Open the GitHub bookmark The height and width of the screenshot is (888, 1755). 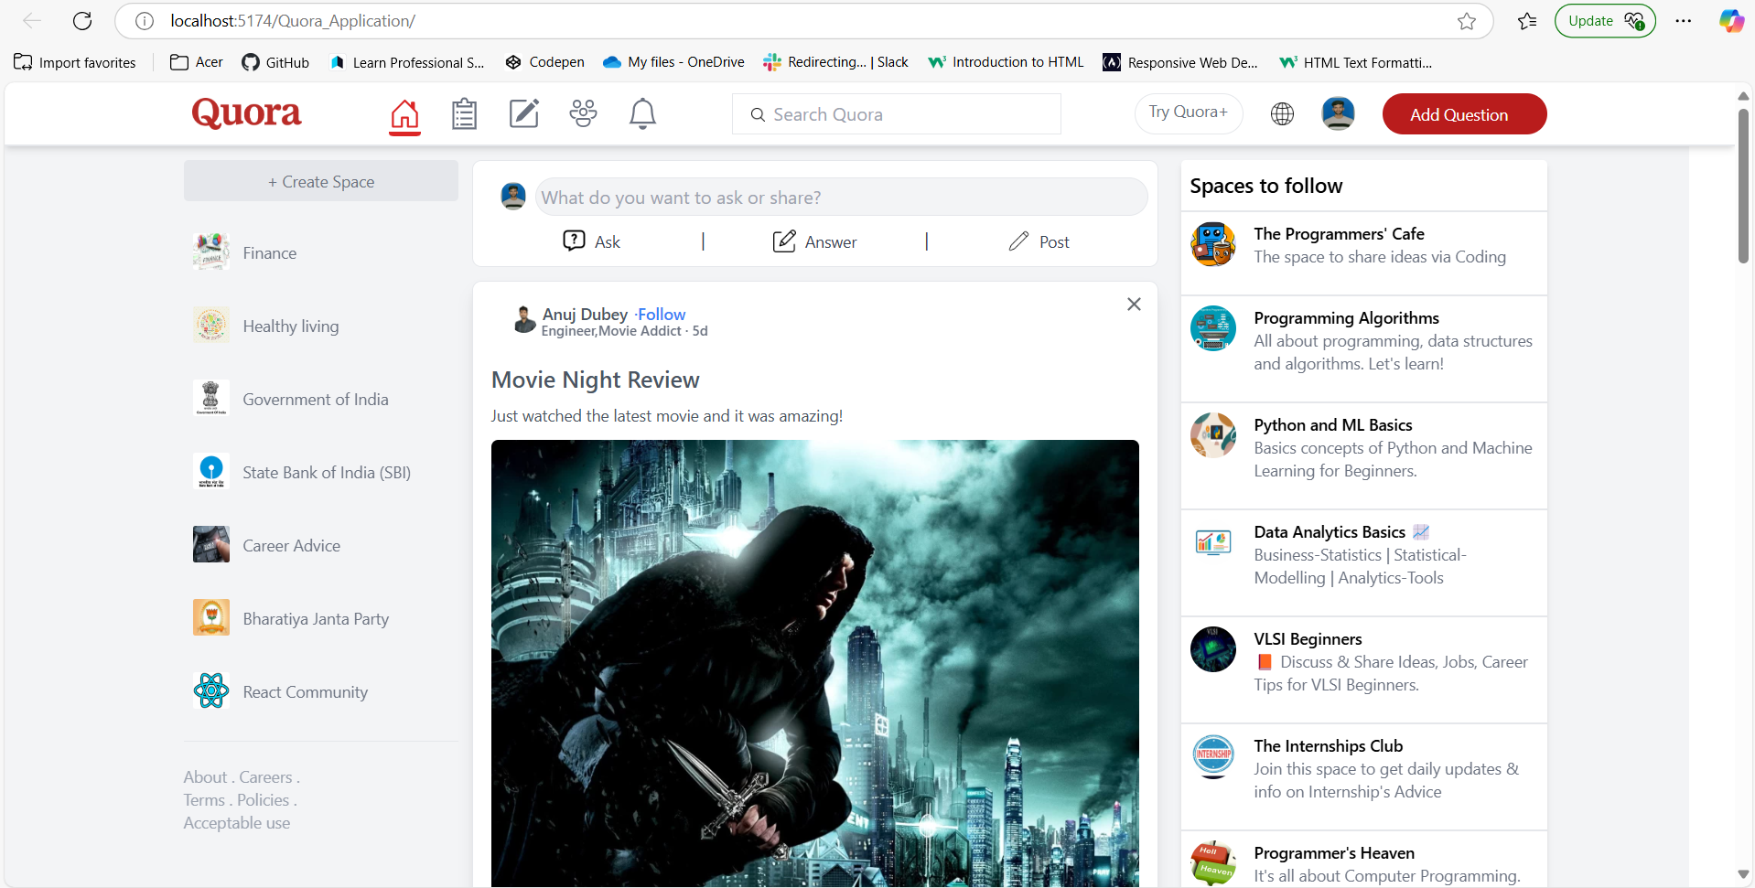pos(275,62)
